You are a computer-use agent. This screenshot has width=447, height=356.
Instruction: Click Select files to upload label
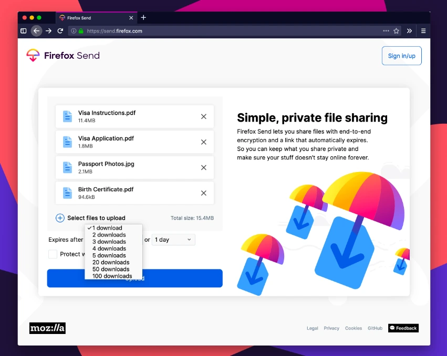pos(96,218)
